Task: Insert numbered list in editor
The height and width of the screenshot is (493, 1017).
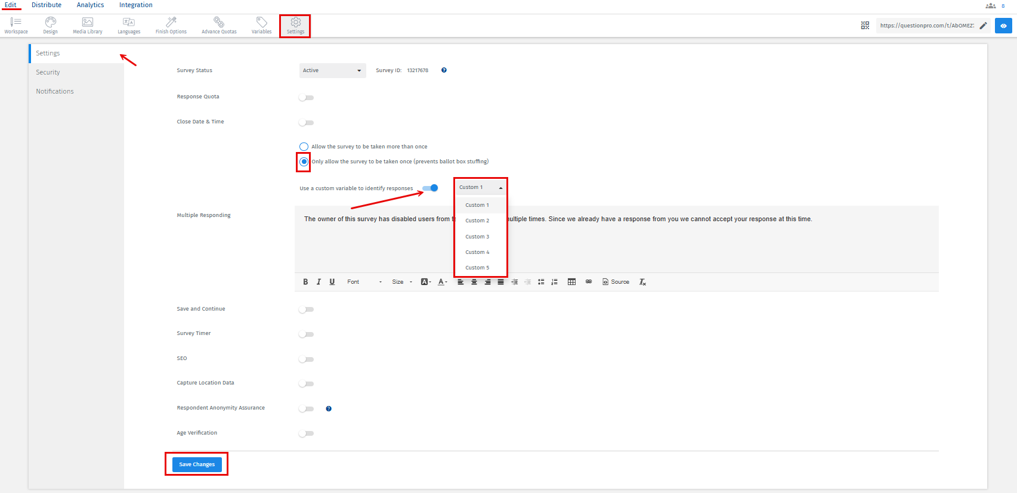Action: (554, 282)
